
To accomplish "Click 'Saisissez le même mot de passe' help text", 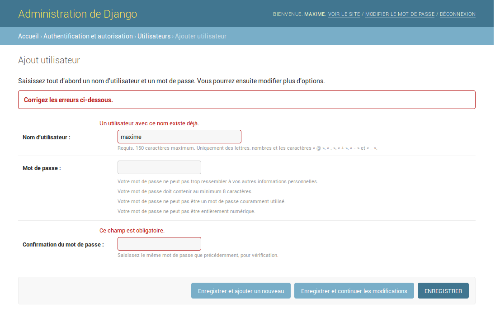I will click(x=198, y=255).
